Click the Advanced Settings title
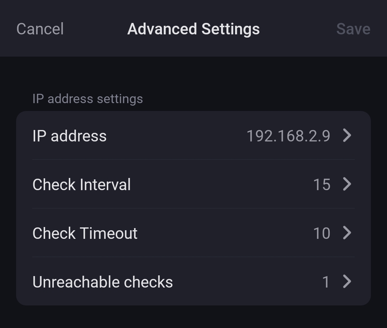The width and height of the screenshot is (387, 328). pos(193,29)
